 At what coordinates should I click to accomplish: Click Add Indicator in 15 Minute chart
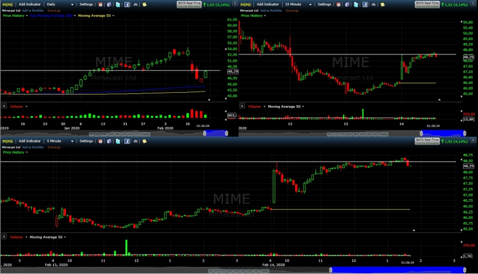tap(268, 4)
